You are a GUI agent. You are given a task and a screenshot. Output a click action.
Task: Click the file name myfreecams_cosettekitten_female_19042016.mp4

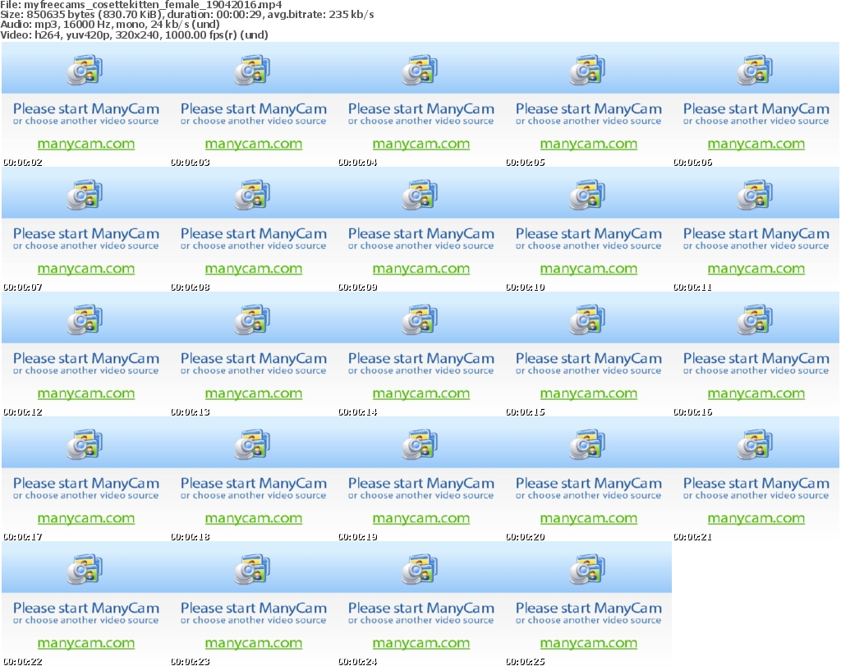point(153,5)
